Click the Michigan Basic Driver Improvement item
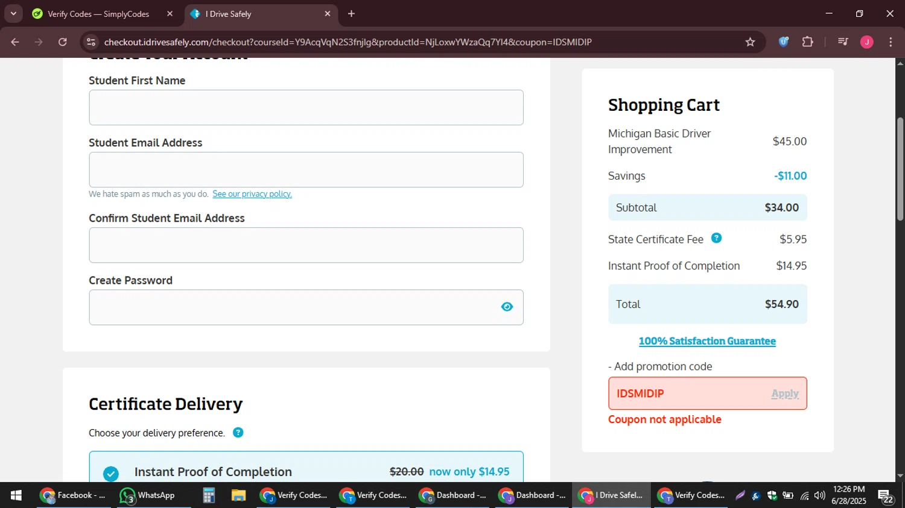 tap(659, 142)
